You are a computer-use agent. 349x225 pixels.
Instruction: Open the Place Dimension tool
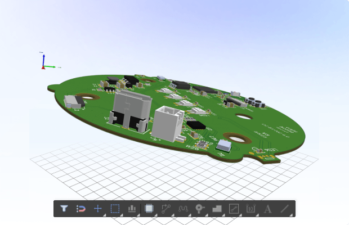click(x=251, y=209)
